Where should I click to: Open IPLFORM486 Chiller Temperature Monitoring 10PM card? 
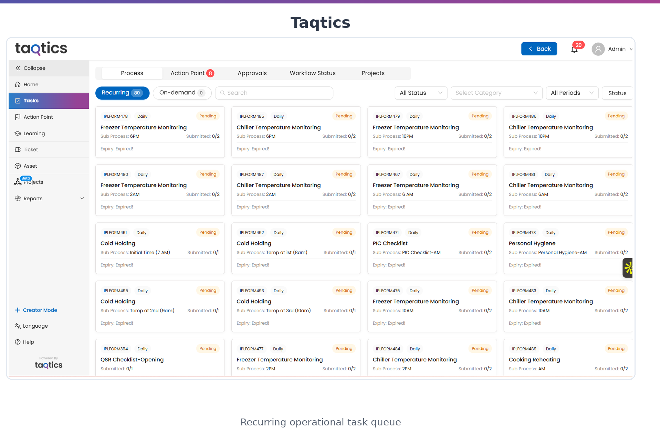pos(568,132)
